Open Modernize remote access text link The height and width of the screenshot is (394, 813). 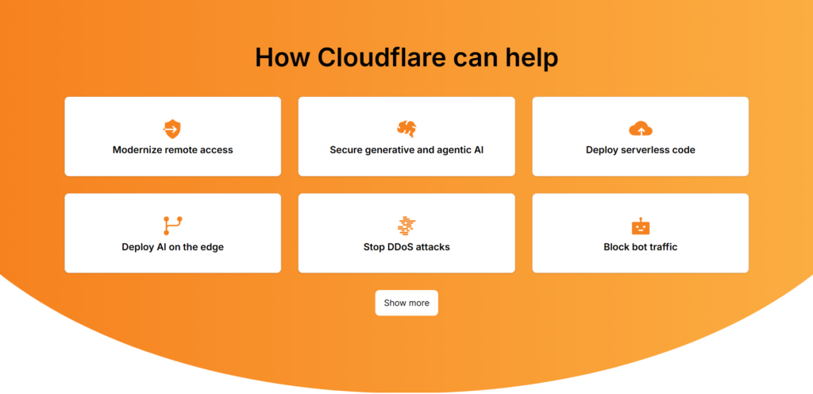[x=172, y=150]
